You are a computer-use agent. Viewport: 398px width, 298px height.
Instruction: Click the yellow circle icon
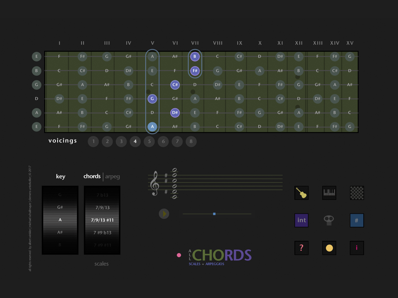tap(329, 248)
